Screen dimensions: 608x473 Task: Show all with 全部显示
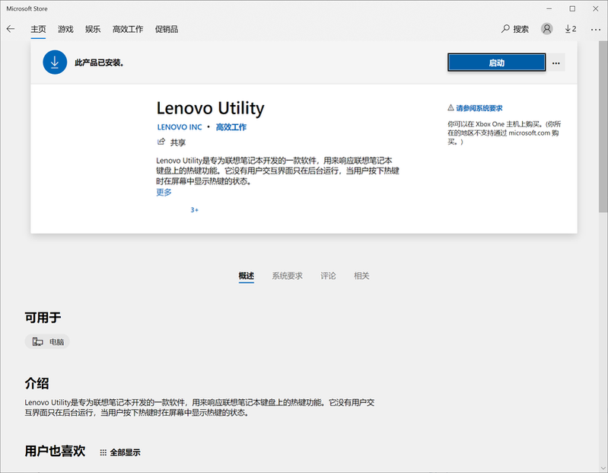120,452
